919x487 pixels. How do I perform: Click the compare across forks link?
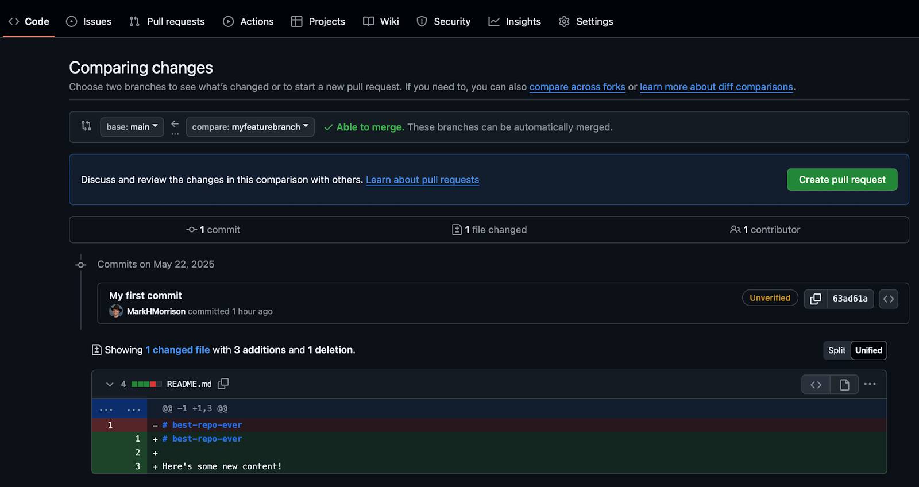(577, 87)
